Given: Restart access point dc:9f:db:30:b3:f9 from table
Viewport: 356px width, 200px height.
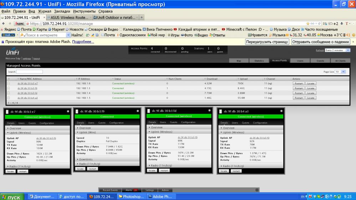Looking at the screenshot, I should point(298,88).
